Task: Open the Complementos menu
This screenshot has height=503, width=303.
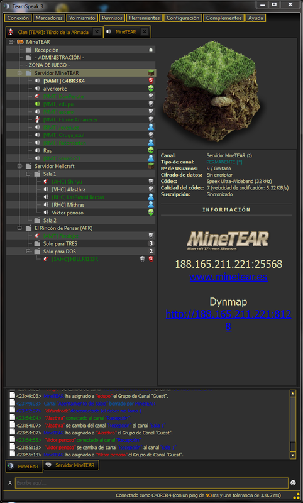Action: pyautogui.click(x=224, y=18)
